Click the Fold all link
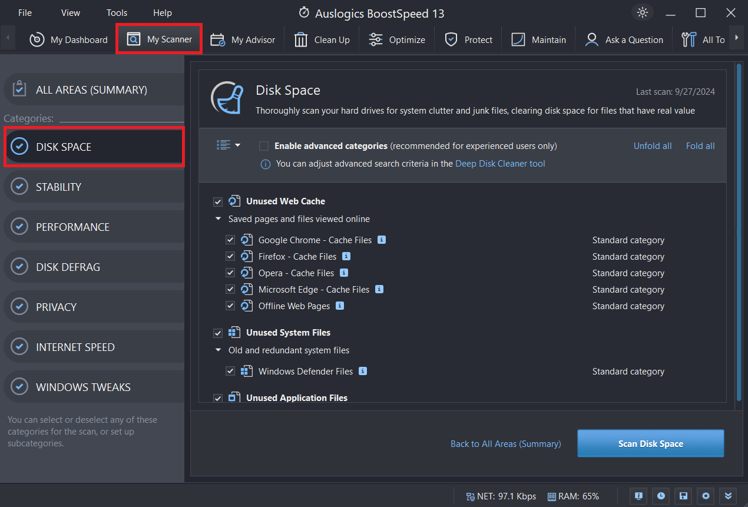 pos(700,146)
